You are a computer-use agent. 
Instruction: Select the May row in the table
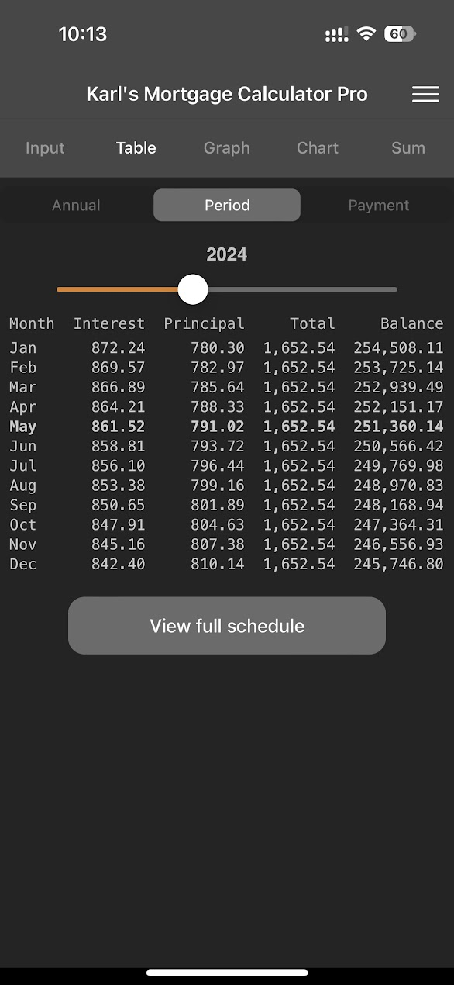tap(227, 427)
